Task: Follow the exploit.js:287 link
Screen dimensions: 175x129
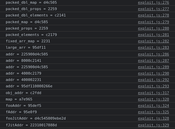Action: [154, 61]
